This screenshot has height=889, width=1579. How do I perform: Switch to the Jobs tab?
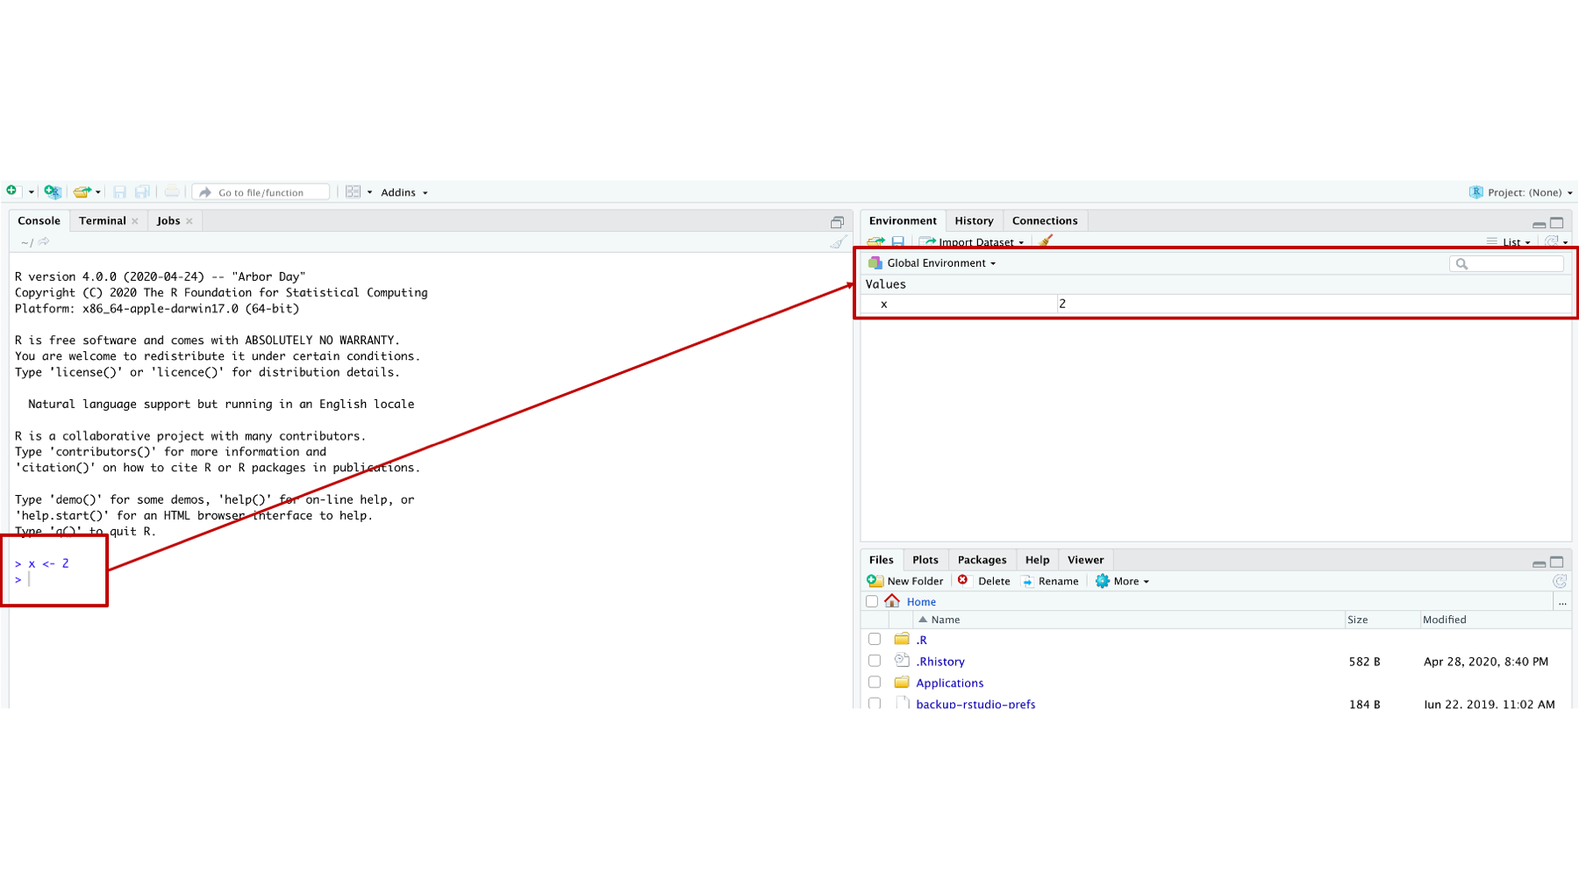tap(168, 221)
